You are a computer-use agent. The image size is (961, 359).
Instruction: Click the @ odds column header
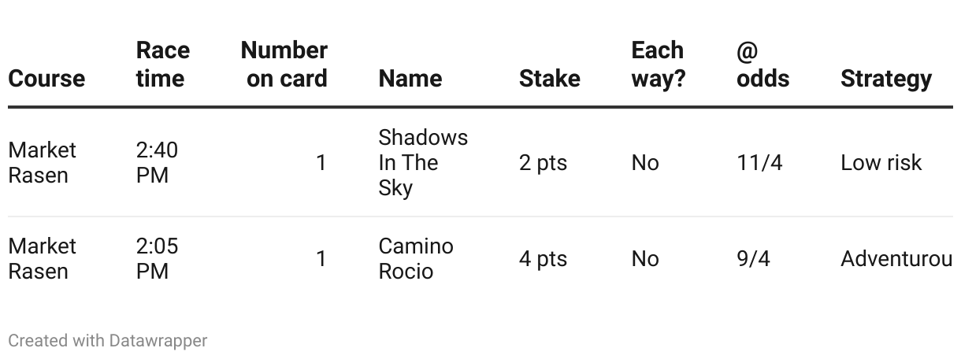click(762, 65)
